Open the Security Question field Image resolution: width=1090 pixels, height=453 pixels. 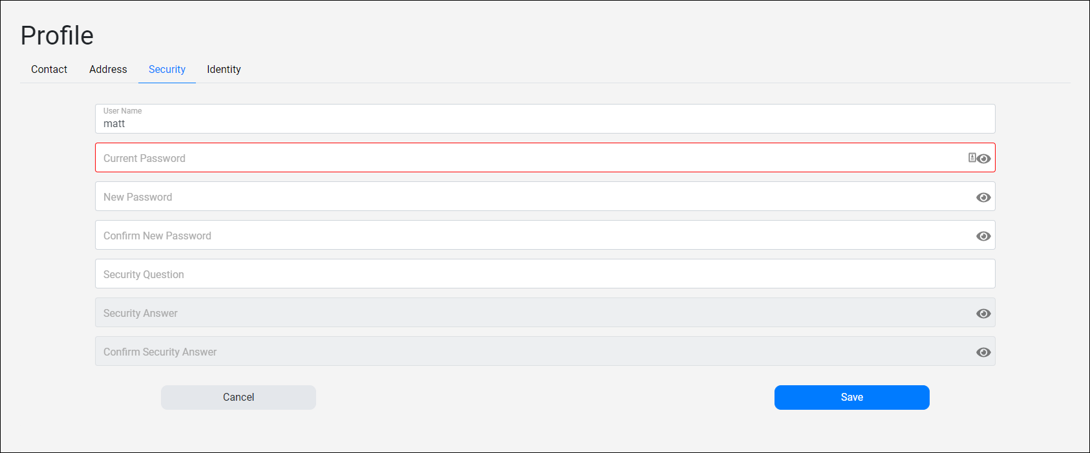tap(545, 274)
